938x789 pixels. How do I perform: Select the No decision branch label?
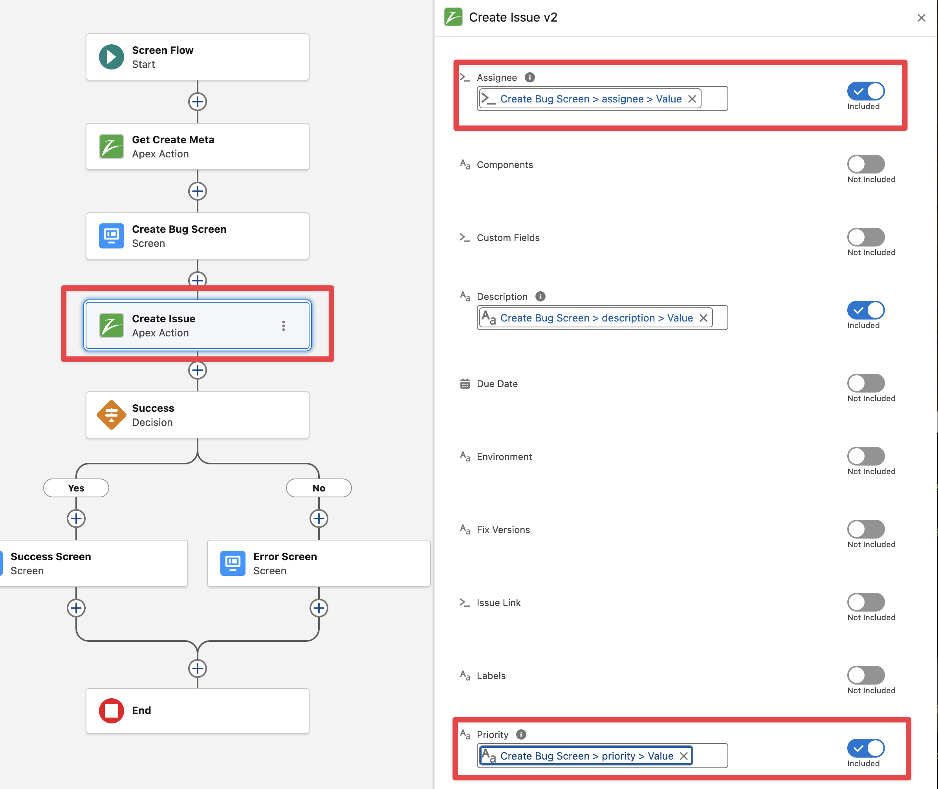[319, 488]
